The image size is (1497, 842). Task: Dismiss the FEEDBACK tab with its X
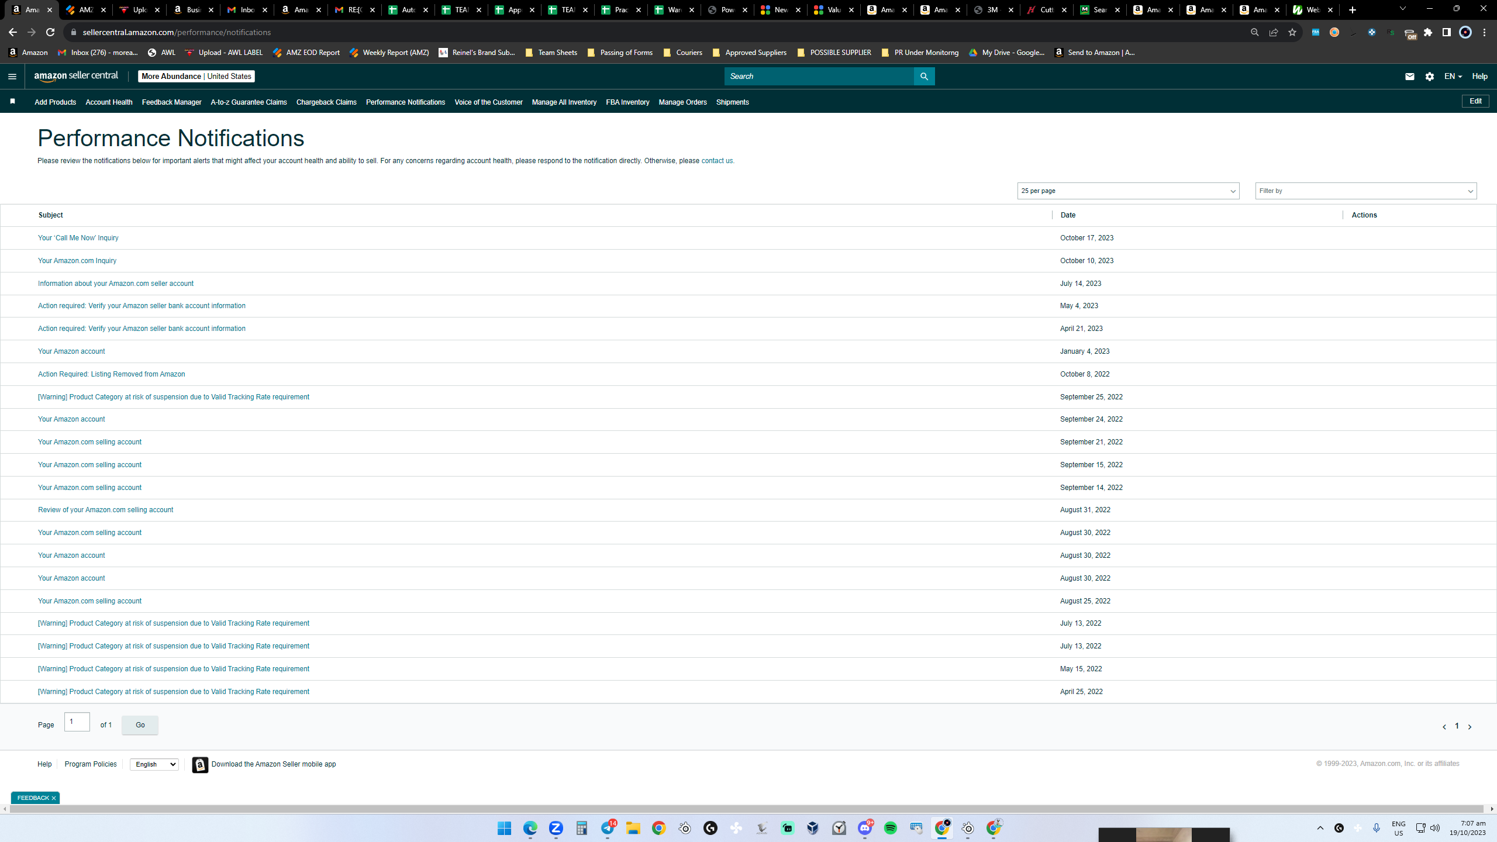[x=53, y=798]
